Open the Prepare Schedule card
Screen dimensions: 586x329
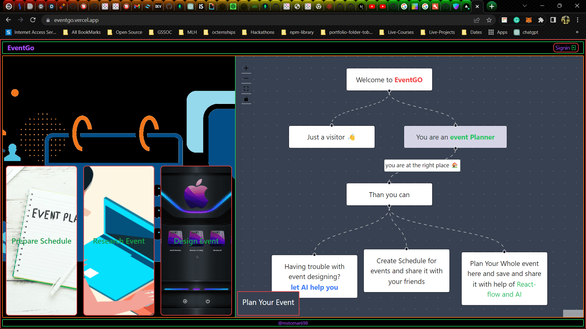(x=42, y=241)
